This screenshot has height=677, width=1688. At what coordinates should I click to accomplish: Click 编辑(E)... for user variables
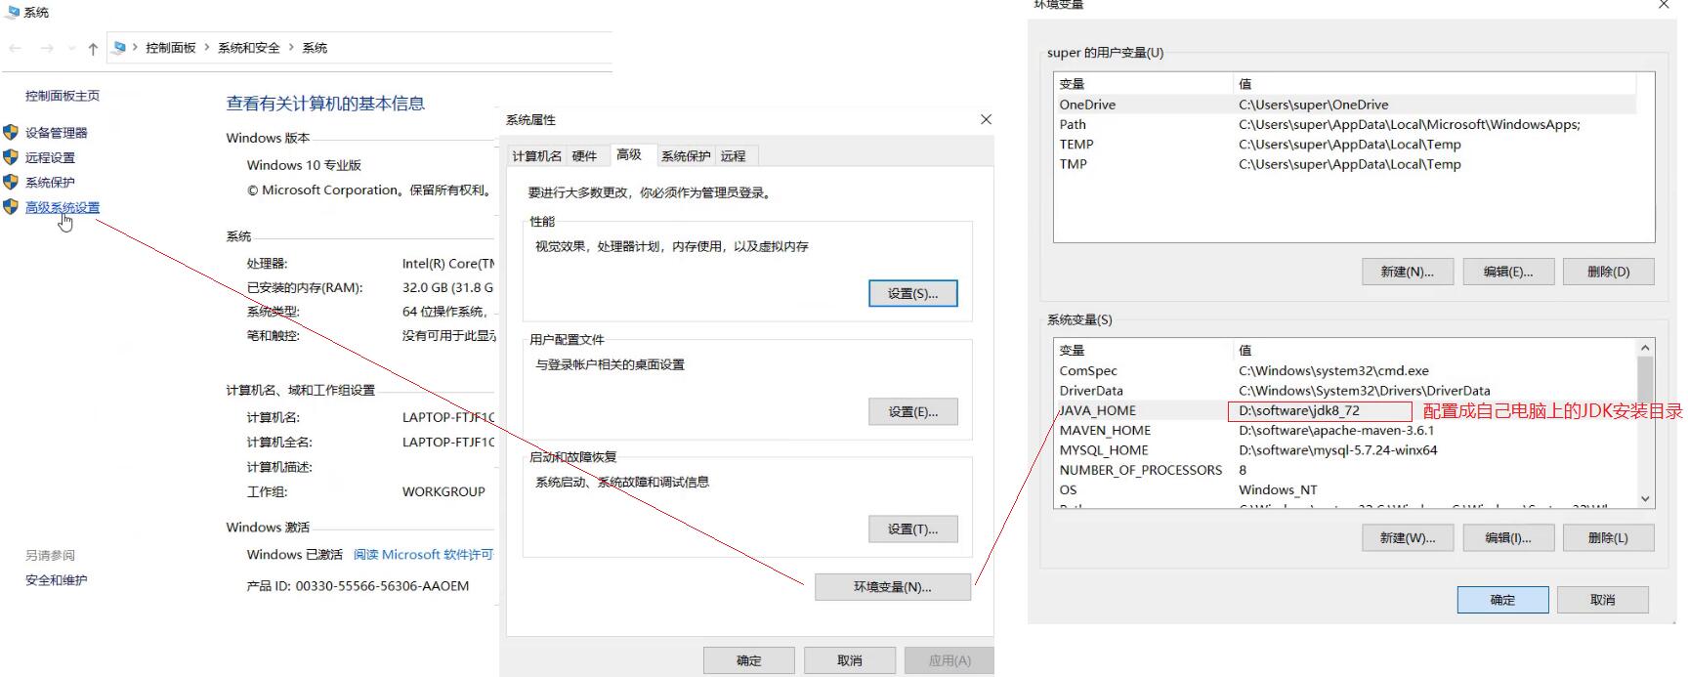tap(1508, 272)
